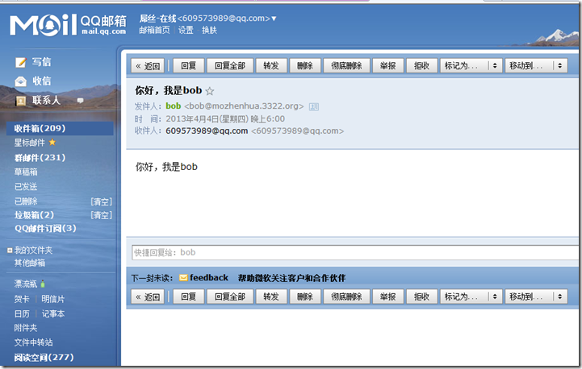
Task: Open 已删除 folder
Action: (x=26, y=201)
